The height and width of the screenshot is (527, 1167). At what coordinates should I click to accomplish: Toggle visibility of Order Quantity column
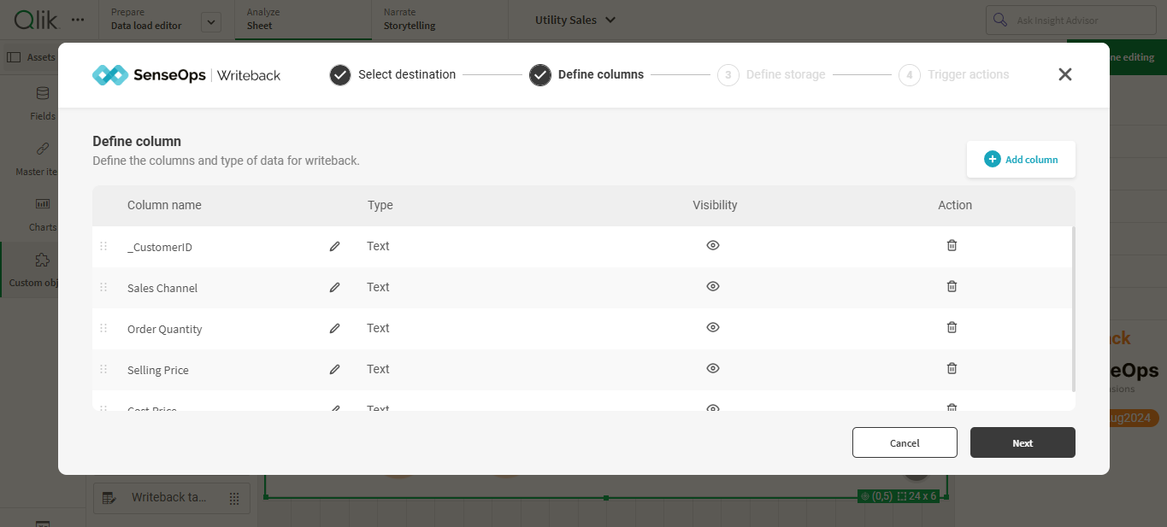pos(713,327)
